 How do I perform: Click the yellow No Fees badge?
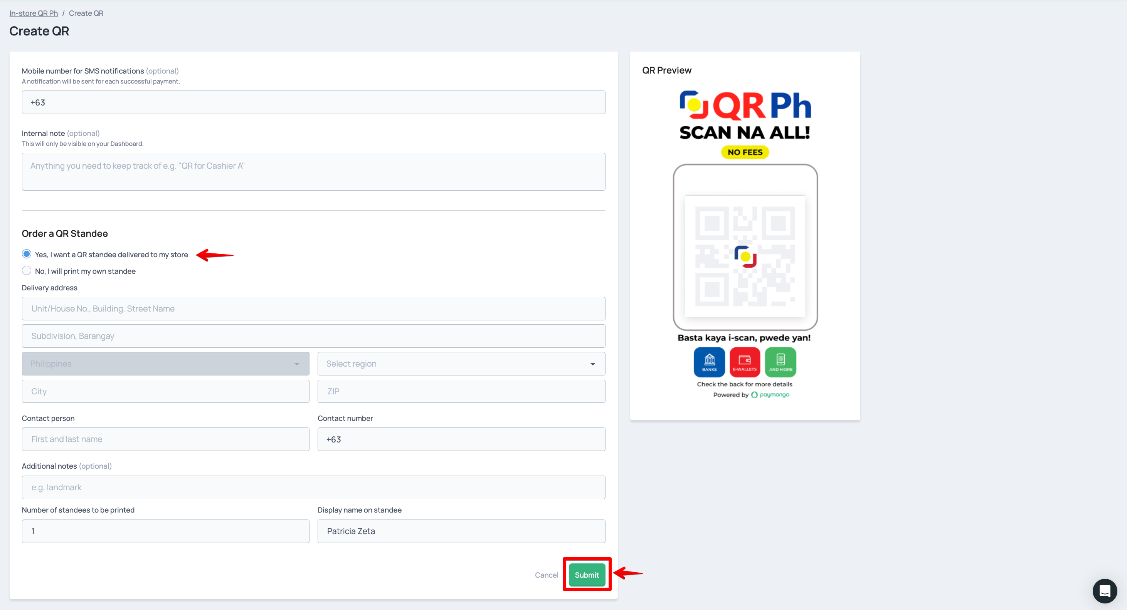tap(745, 152)
